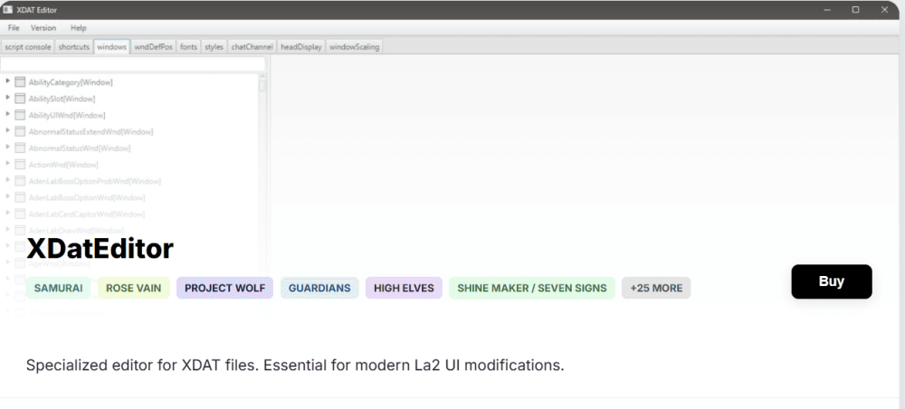Viewport: 905px width, 409px height.
Task: Click the AbnormalStatusExtendWnd window icon
Action: point(20,131)
